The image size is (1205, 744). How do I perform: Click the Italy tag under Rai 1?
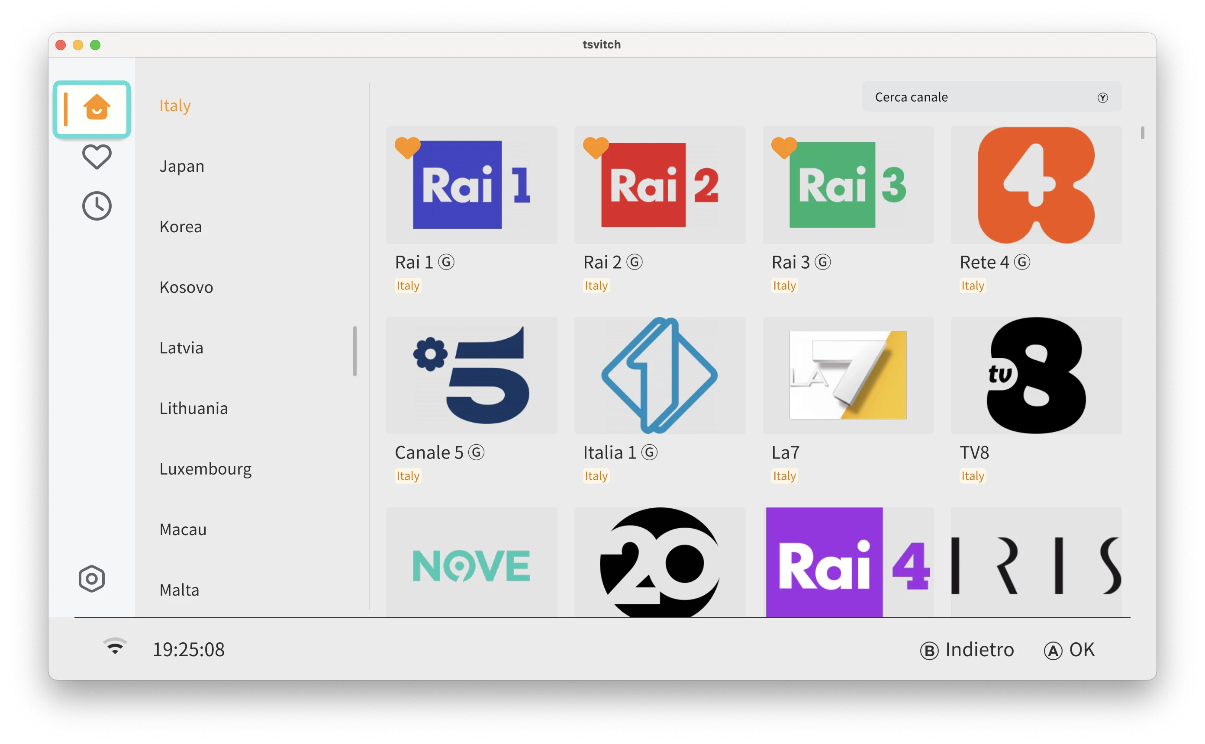point(408,285)
